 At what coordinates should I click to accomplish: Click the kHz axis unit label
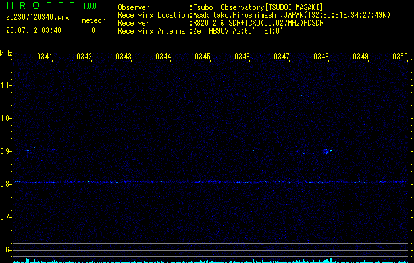coord(6,53)
